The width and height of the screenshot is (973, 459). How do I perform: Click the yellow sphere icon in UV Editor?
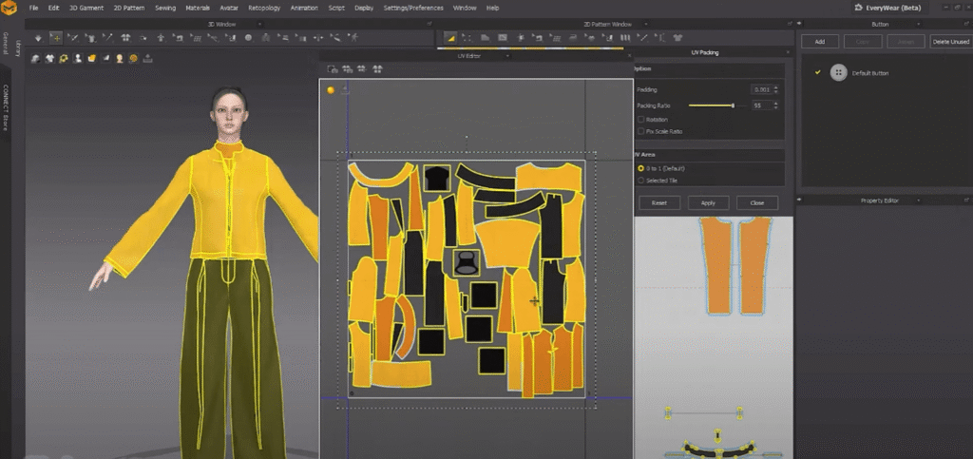(331, 90)
